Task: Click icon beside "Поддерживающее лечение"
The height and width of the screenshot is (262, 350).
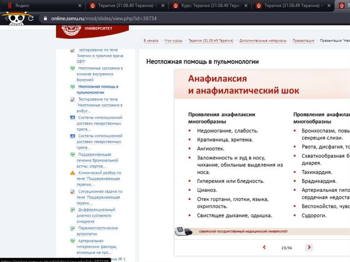Action: 72,154
